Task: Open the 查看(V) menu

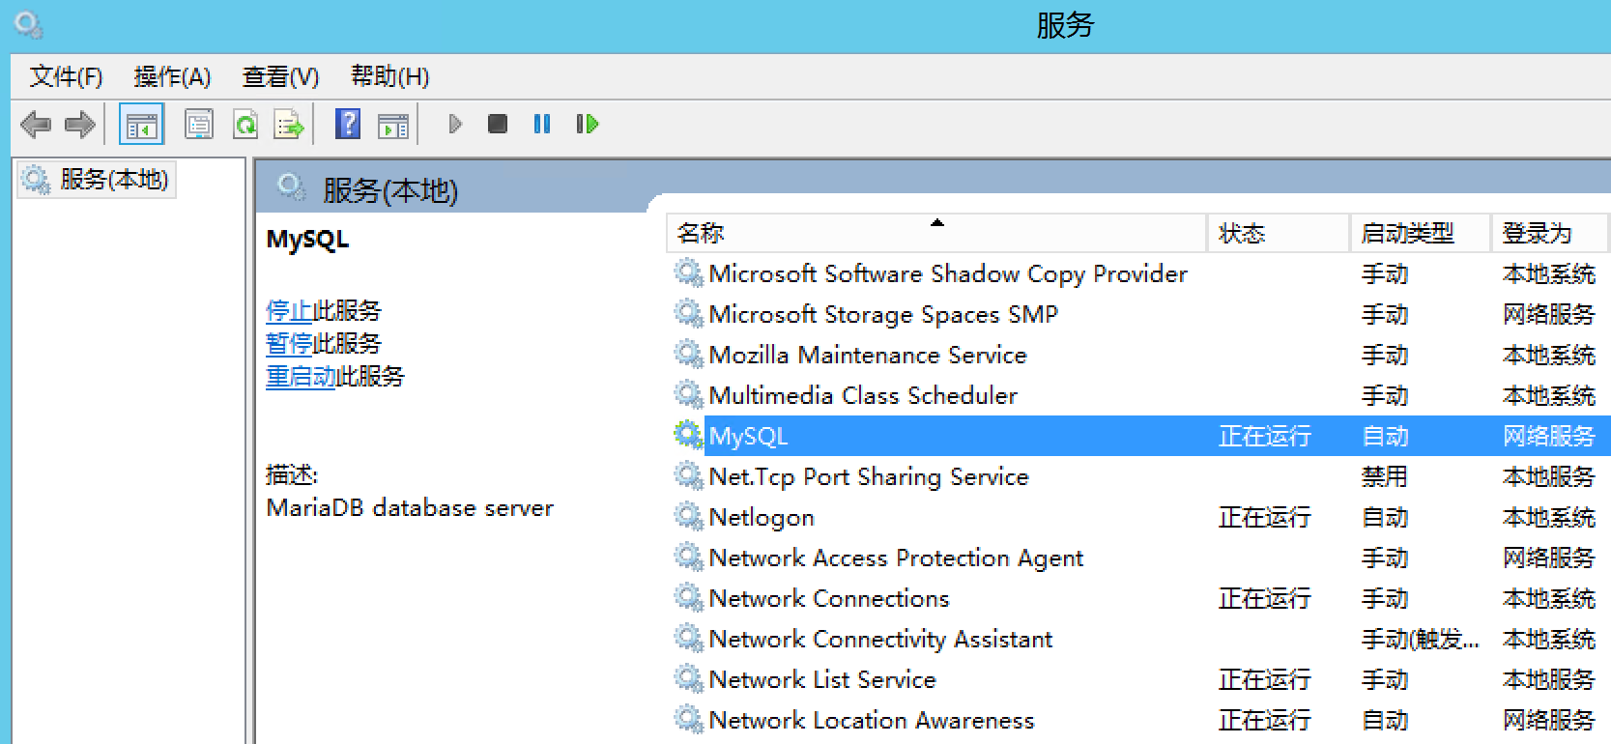Action: (x=280, y=76)
